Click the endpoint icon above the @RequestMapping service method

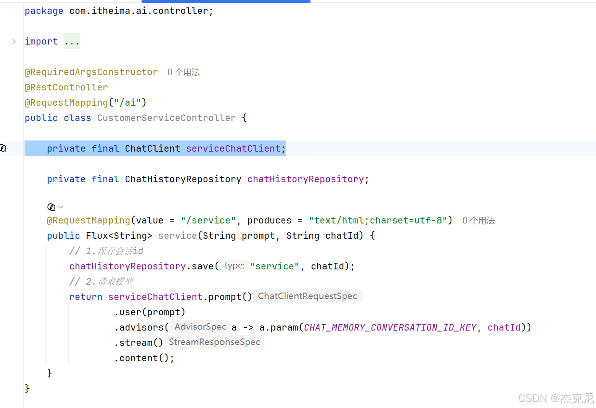click(51, 207)
